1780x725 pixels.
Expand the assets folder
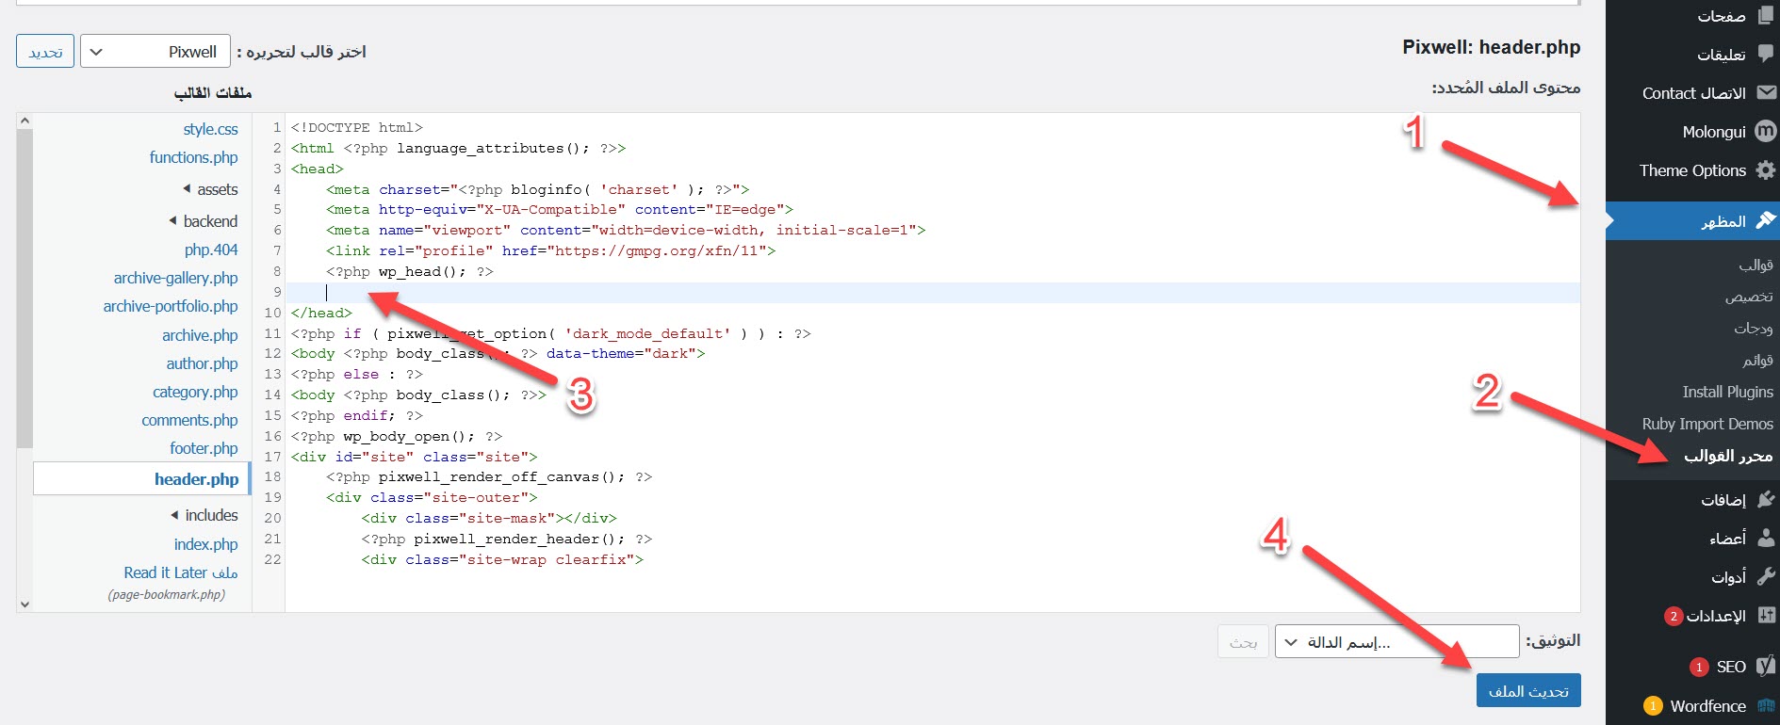click(x=210, y=189)
